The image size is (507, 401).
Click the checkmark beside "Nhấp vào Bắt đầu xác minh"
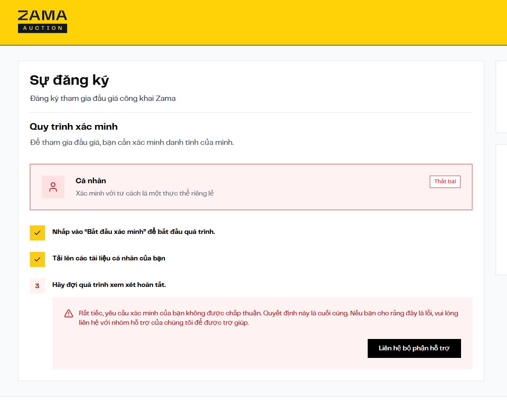click(37, 232)
